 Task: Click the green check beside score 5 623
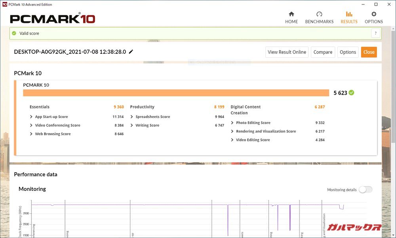click(352, 93)
